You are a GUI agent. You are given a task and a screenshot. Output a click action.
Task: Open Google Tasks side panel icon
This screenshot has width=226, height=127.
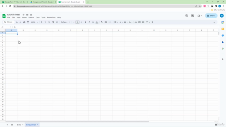[x=223, y=35]
